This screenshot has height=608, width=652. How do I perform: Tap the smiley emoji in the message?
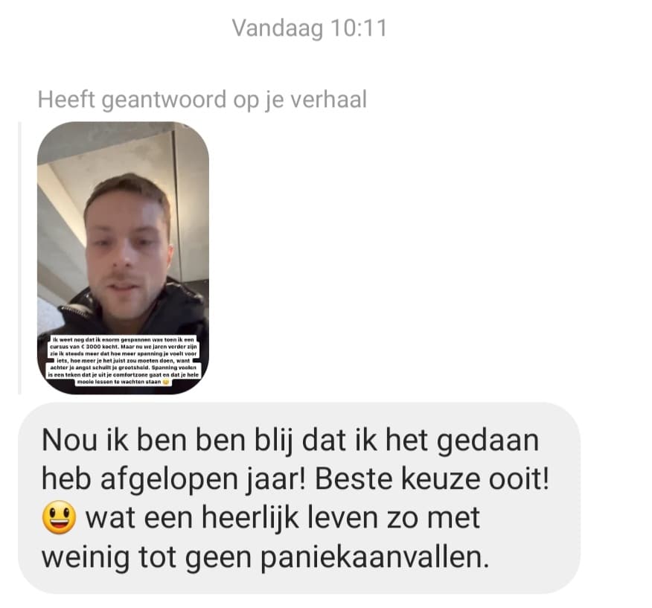point(60,518)
